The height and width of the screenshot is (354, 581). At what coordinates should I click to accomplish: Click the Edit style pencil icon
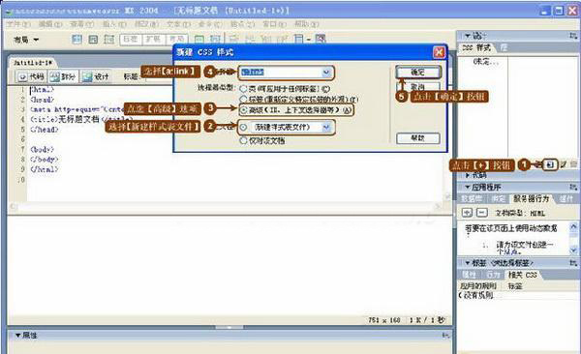(x=564, y=164)
